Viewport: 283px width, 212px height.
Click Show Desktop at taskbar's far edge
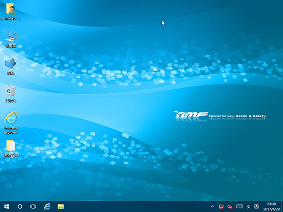(282, 206)
